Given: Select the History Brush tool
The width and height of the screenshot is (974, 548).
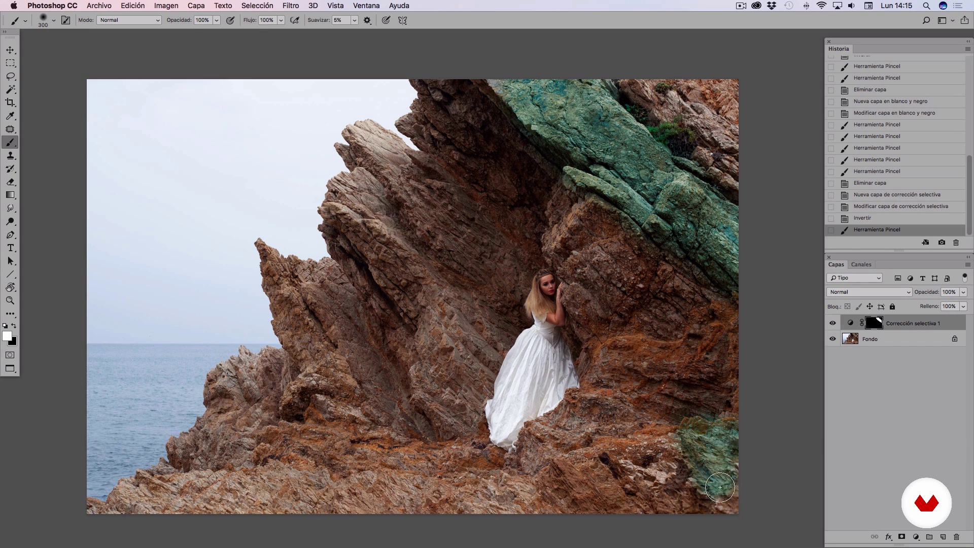Looking at the screenshot, I should [10, 169].
